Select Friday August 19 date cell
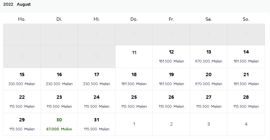270x140 pixels. tap(171, 79)
